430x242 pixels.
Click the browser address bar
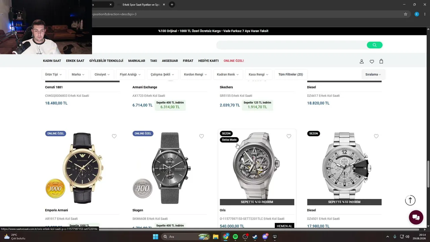tap(247, 14)
